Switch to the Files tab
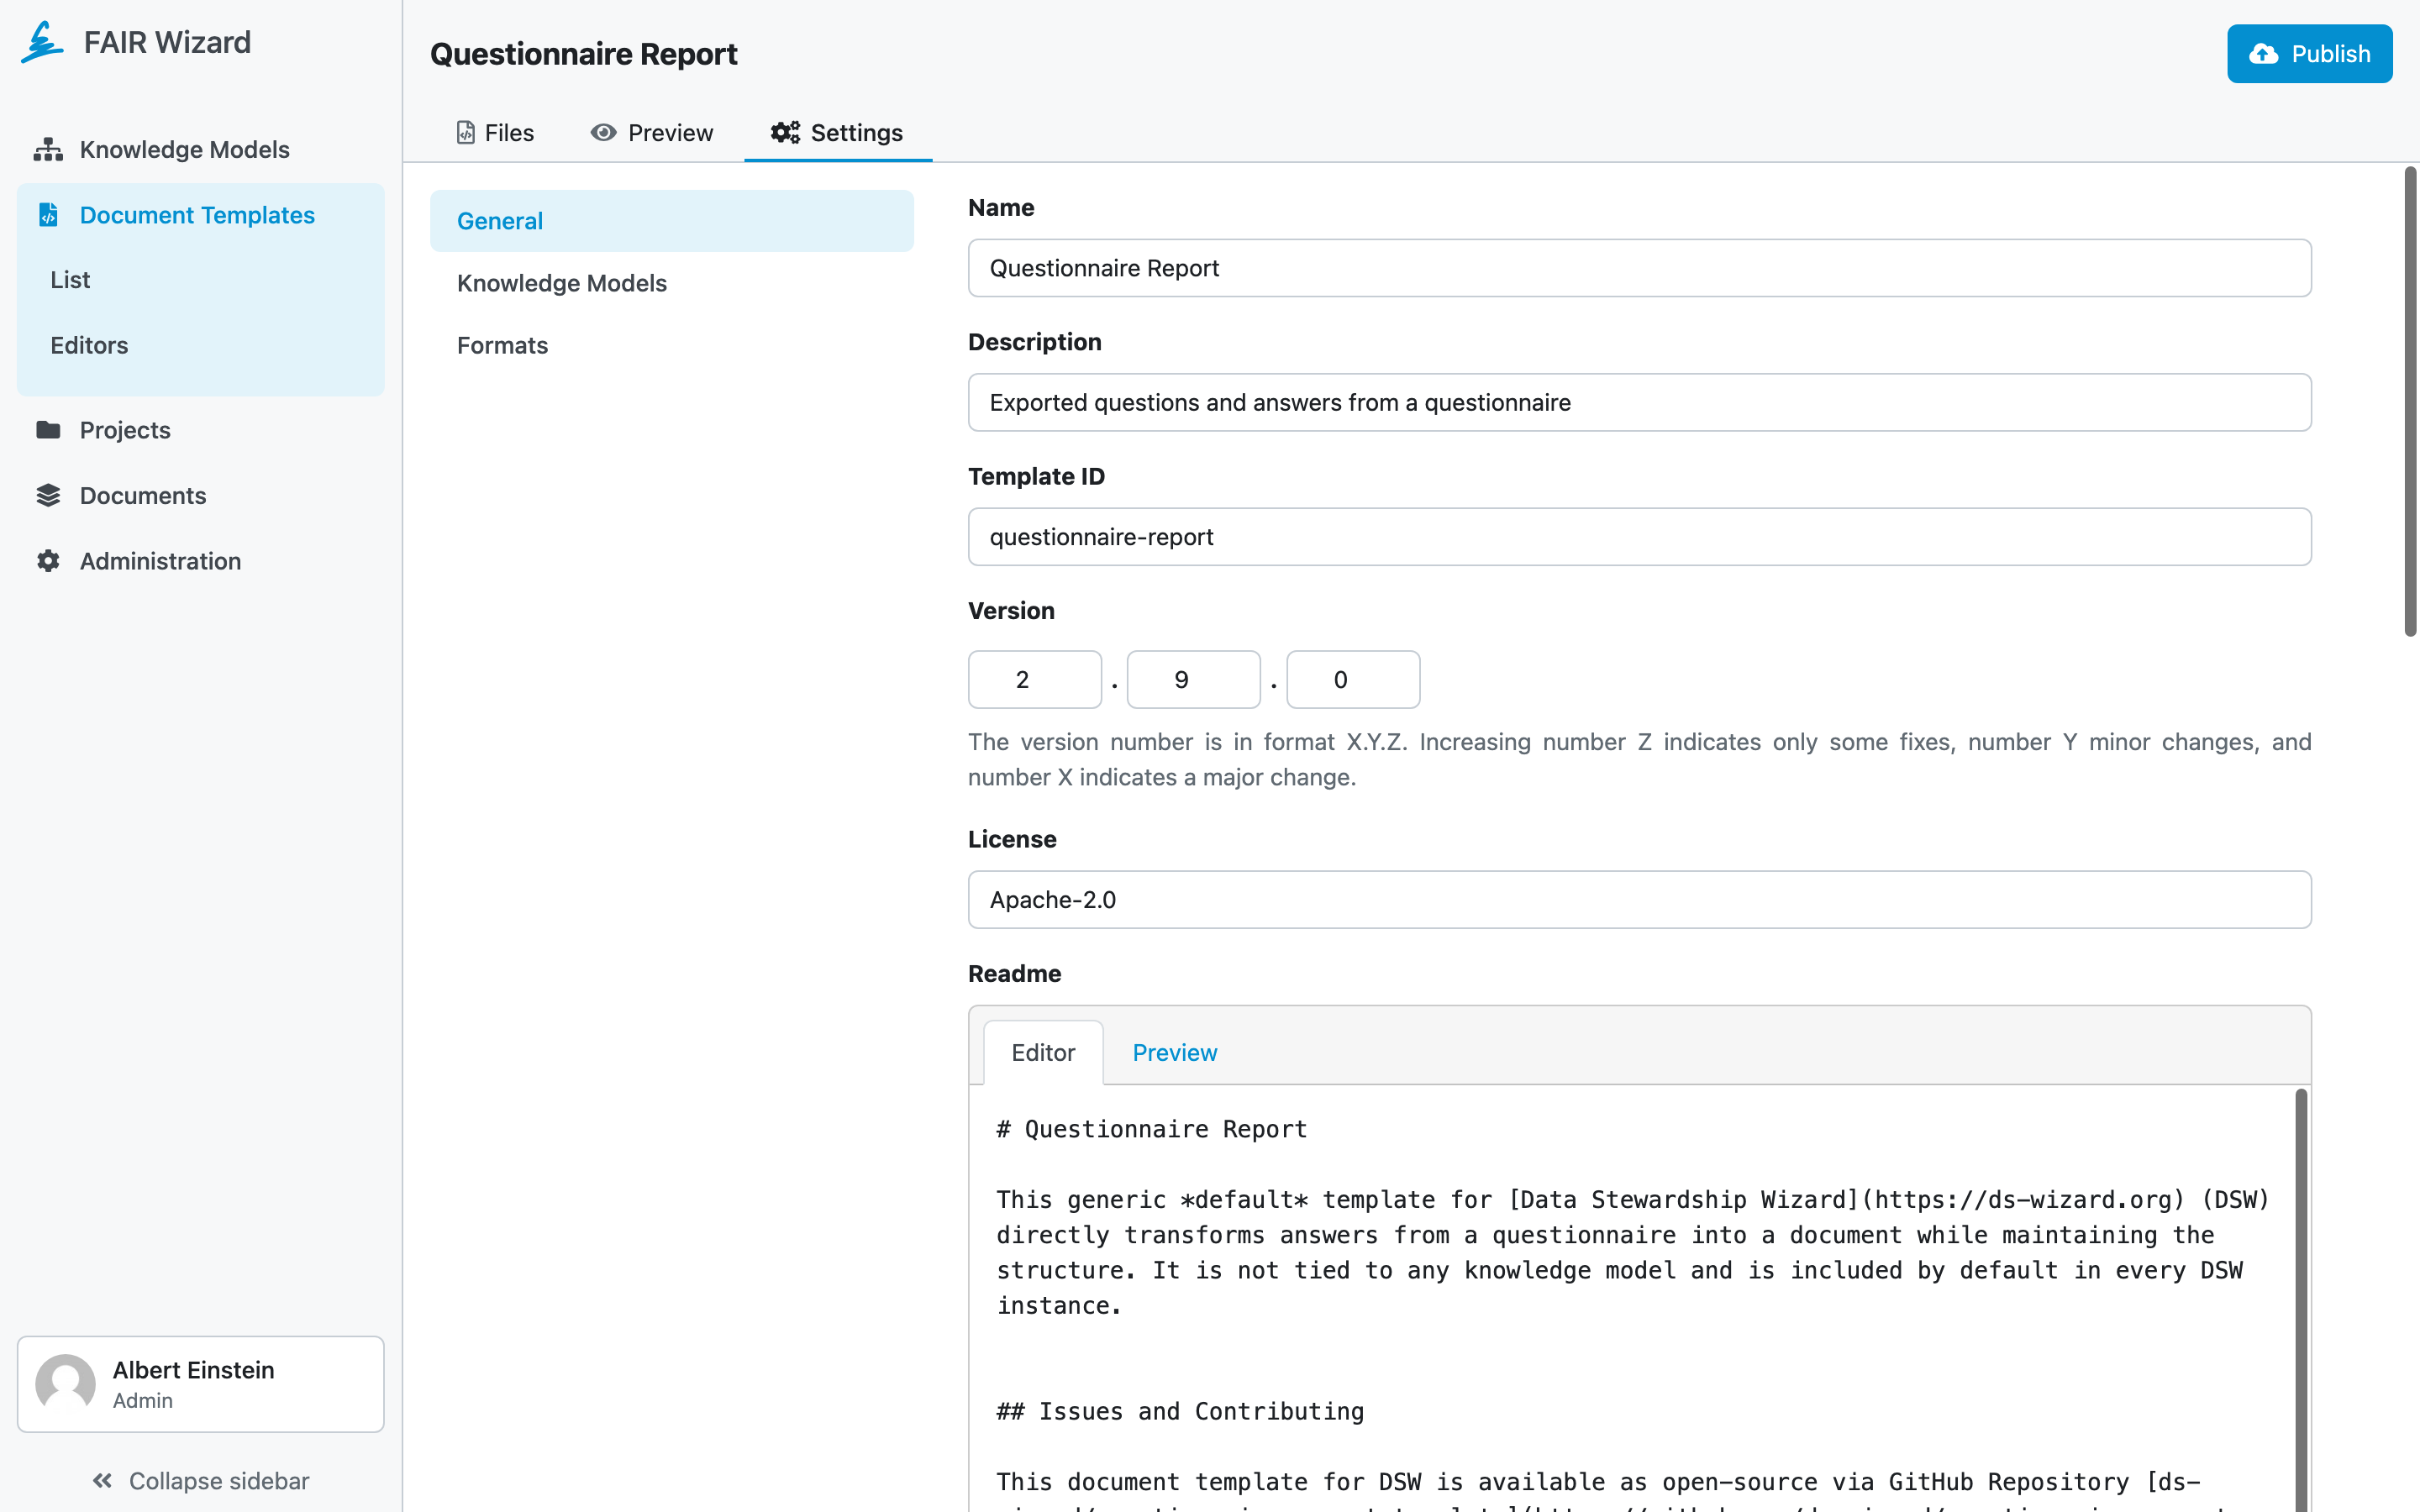Image resolution: width=2420 pixels, height=1512 pixels. (495, 132)
